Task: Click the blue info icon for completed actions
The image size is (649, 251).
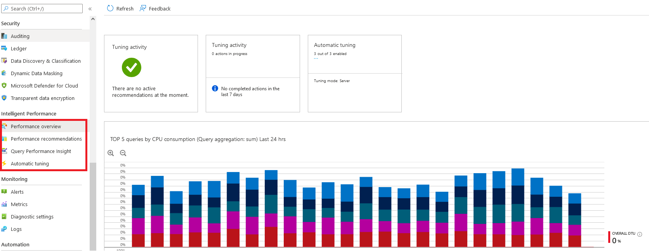Action: (215, 88)
